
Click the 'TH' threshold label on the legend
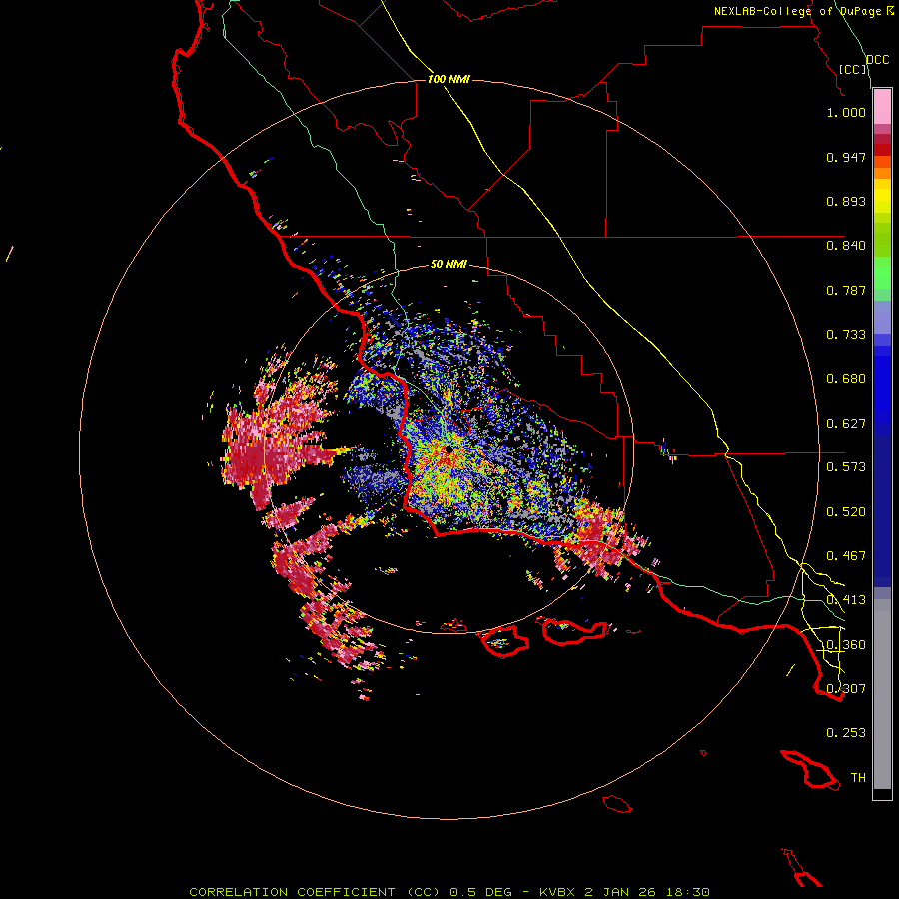pyautogui.click(x=858, y=778)
